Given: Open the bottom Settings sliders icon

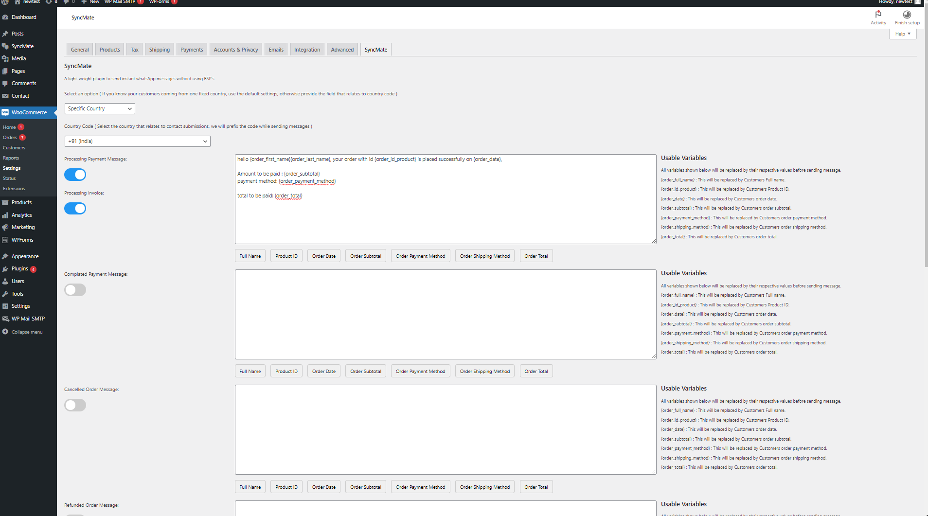Looking at the screenshot, I should click(x=5, y=306).
